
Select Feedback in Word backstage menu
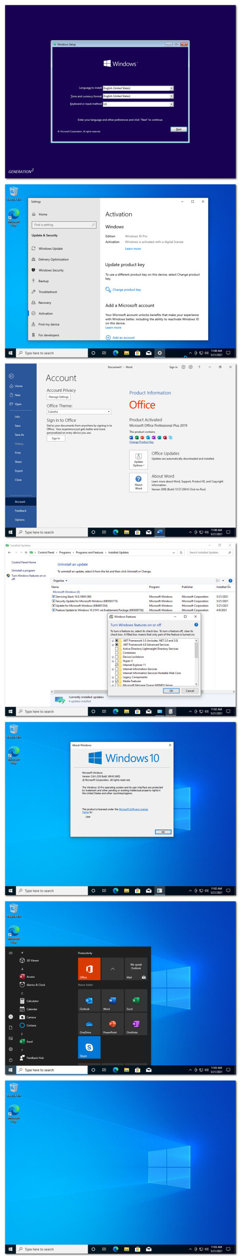click(x=21, y=511)
